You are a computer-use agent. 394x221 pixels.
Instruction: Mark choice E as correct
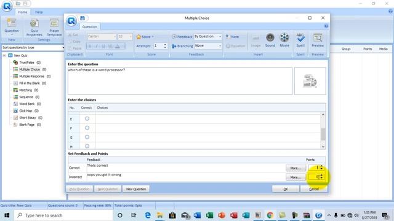(x=87, y=118)
